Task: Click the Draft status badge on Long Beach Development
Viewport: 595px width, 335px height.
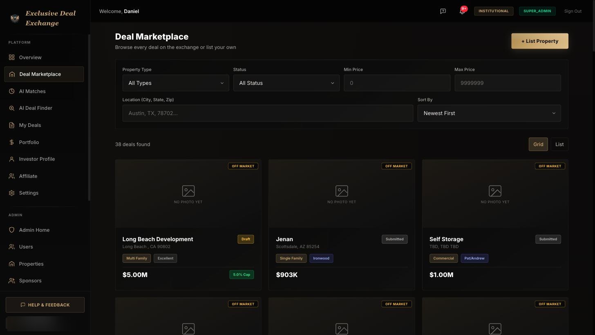Action: coord(246,239)
